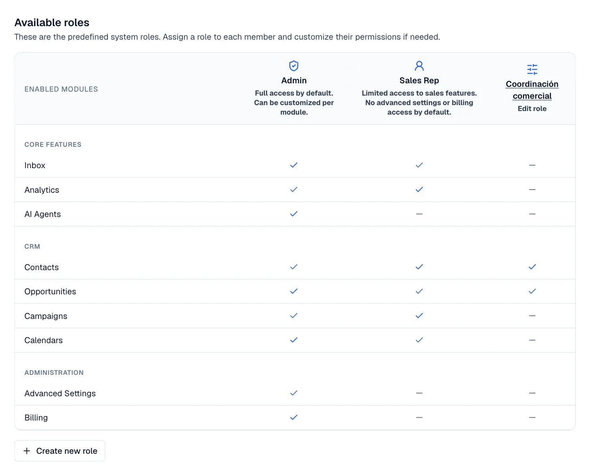Click Coordinación comercial dash for Billing

532,417
